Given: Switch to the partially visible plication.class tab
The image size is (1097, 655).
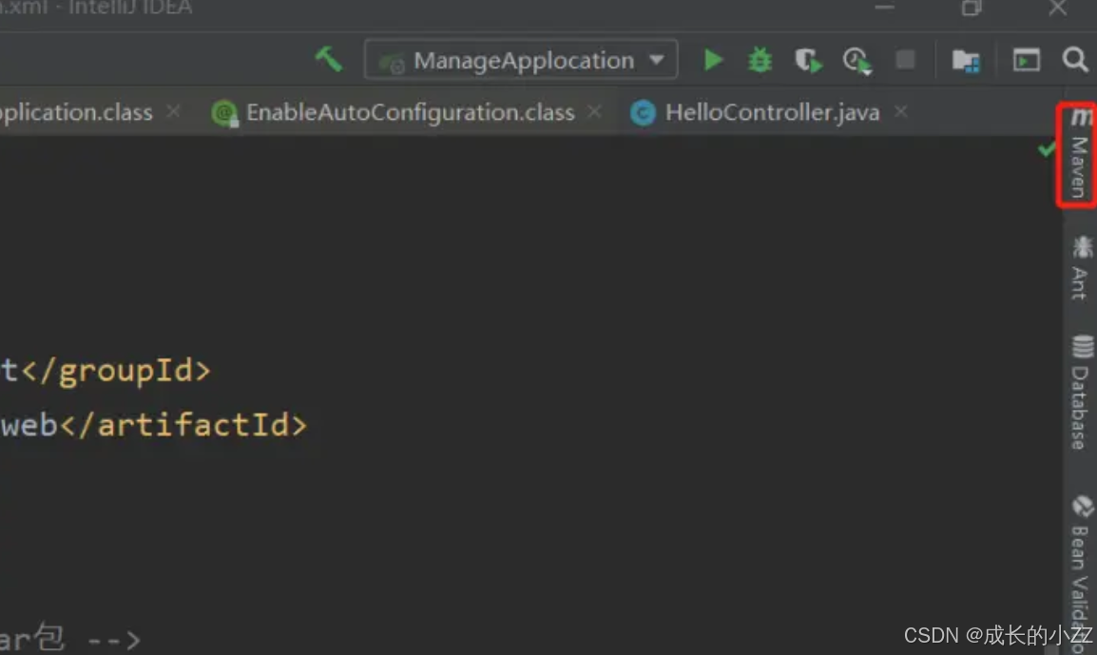Looking at the screenshot, I should click(x=76, y=113).
